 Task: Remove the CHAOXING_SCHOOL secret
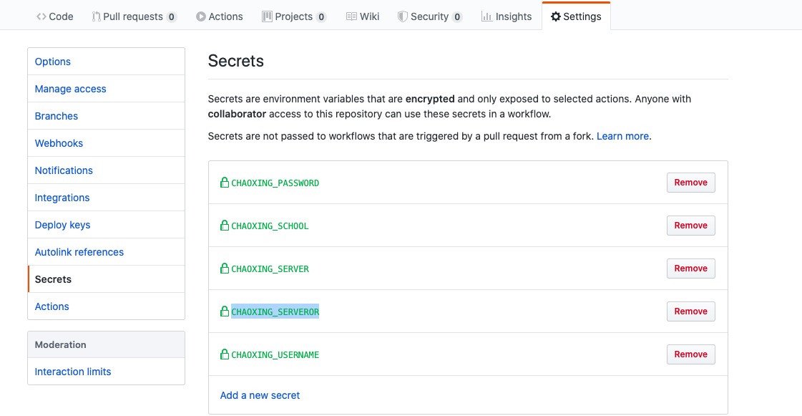click(x=690, y=225)
